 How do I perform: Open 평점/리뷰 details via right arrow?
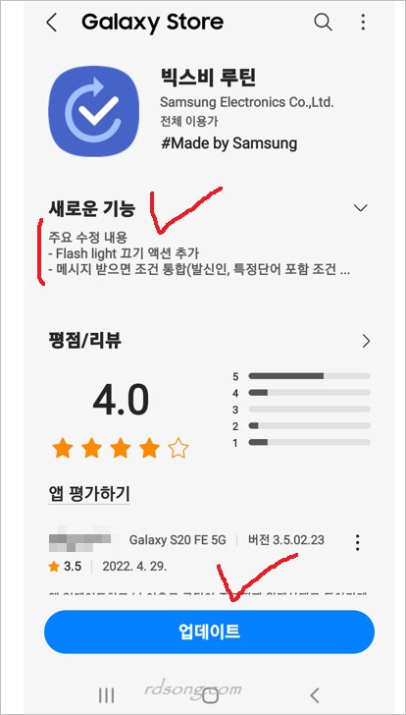point(366,341)
